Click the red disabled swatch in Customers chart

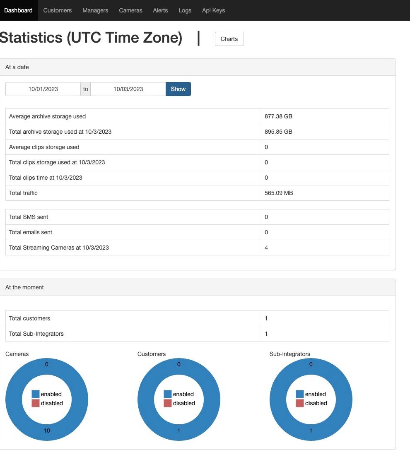point(168,403)
